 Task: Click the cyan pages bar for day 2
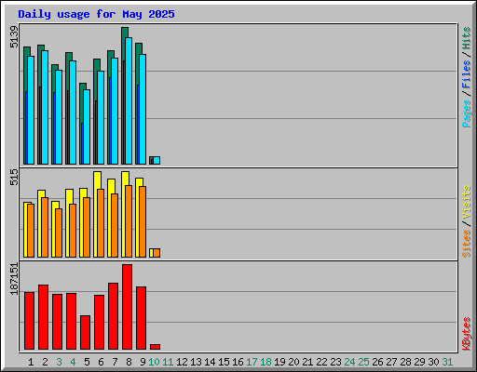tap(45, 107)
